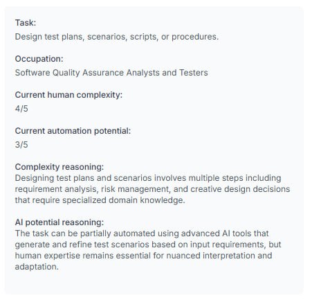
Task: Click the "Occupation:" heading label
Action: (39, 59)
